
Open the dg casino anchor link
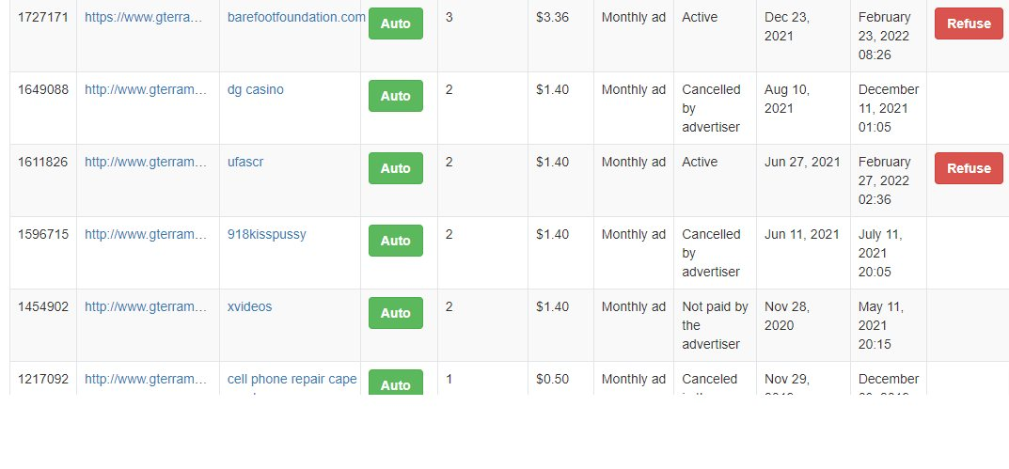[256, 89]
